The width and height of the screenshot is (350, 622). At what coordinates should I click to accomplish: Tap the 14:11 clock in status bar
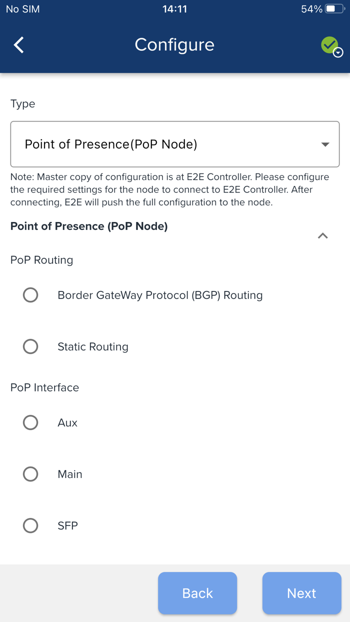(174, 9)
